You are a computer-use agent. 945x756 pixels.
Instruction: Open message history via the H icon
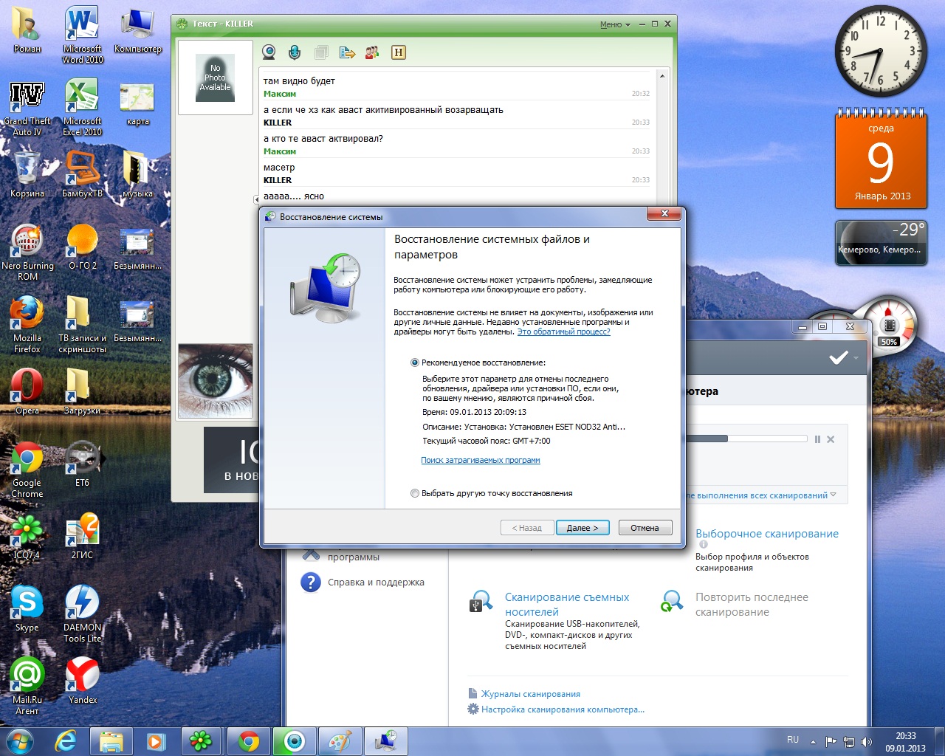399,52
